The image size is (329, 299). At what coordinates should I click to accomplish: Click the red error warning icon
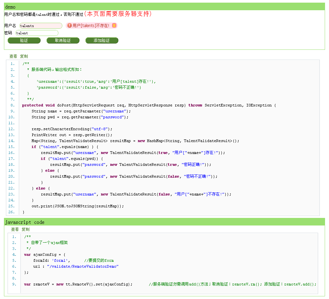(70, 25)
